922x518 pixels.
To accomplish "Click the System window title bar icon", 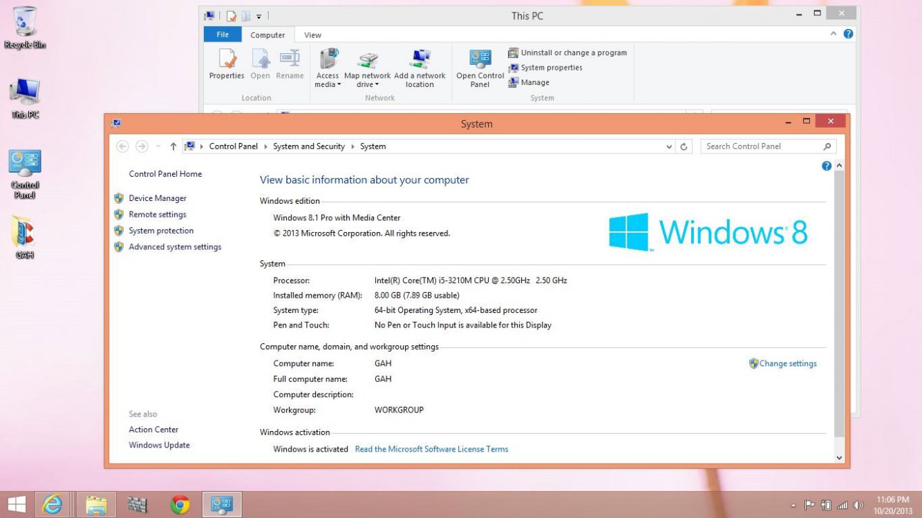I will (116, 124).
